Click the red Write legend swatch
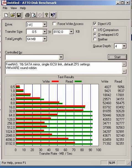 tap(55, 82)
